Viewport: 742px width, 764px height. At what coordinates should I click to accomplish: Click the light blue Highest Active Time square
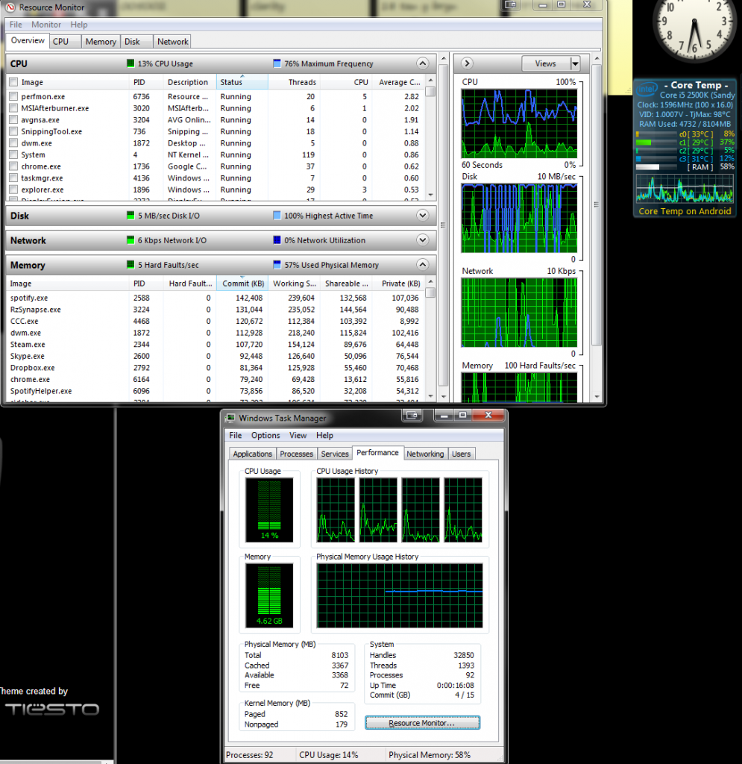pos(277,216)
